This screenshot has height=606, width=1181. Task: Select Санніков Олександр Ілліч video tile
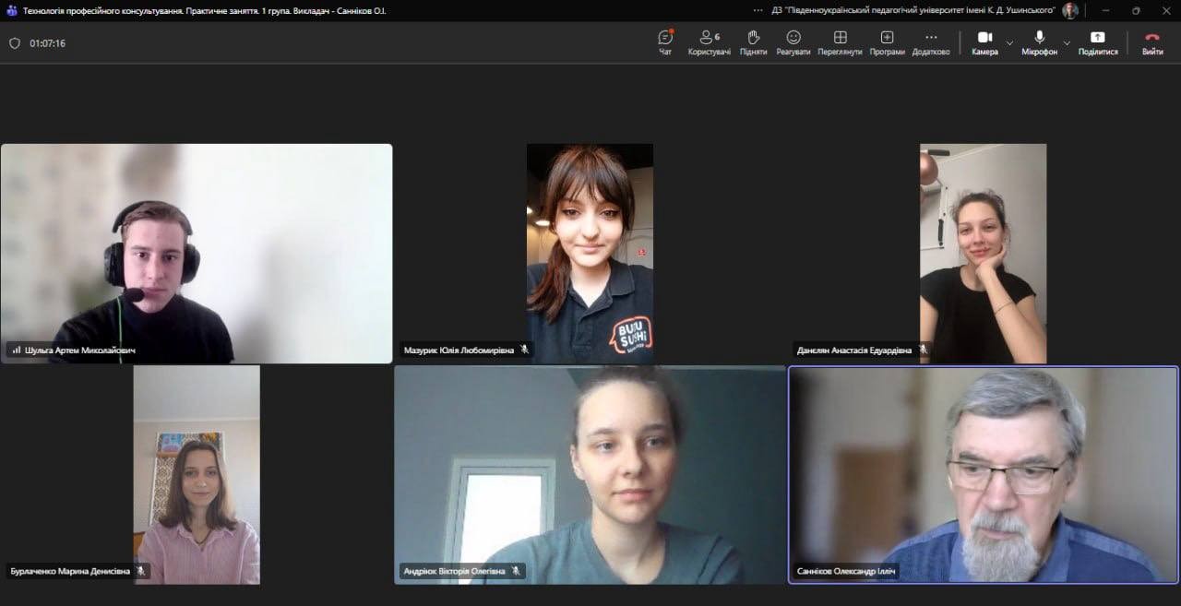coord(984,475)
